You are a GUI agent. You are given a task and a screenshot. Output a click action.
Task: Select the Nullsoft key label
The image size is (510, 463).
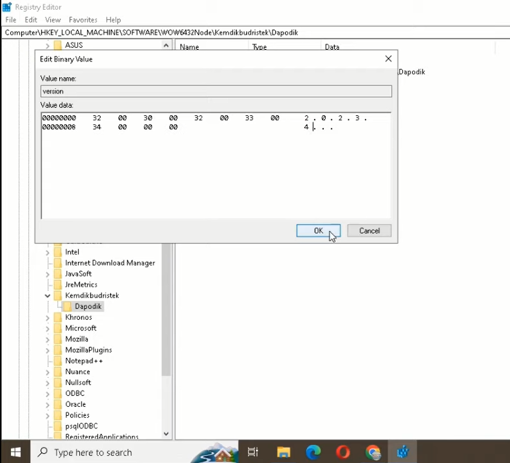tap(78, 383)
